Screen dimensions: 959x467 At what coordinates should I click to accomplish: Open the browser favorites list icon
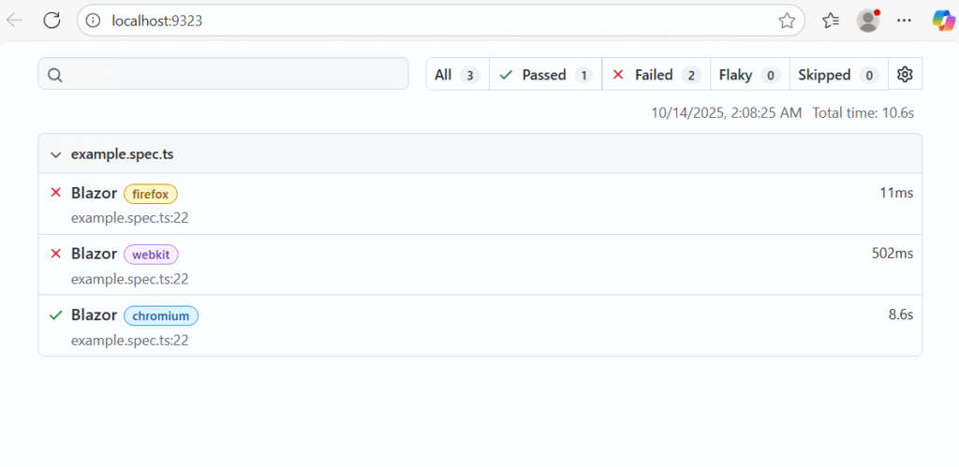[x=831, y=20]
